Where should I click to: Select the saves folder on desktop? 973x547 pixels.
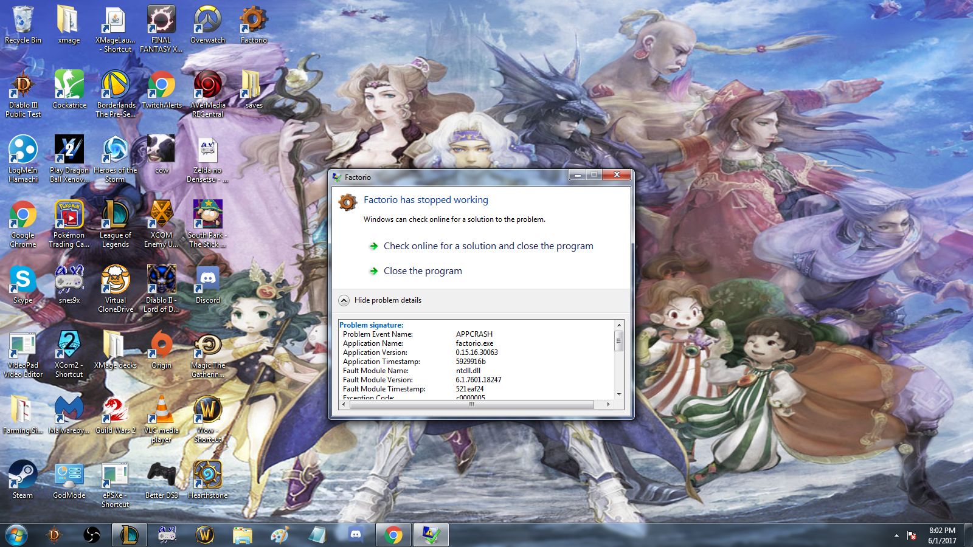coord(254,89)
